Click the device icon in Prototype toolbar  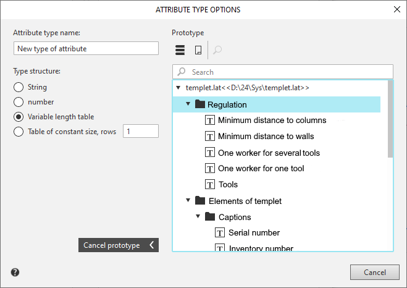point(198,50)
